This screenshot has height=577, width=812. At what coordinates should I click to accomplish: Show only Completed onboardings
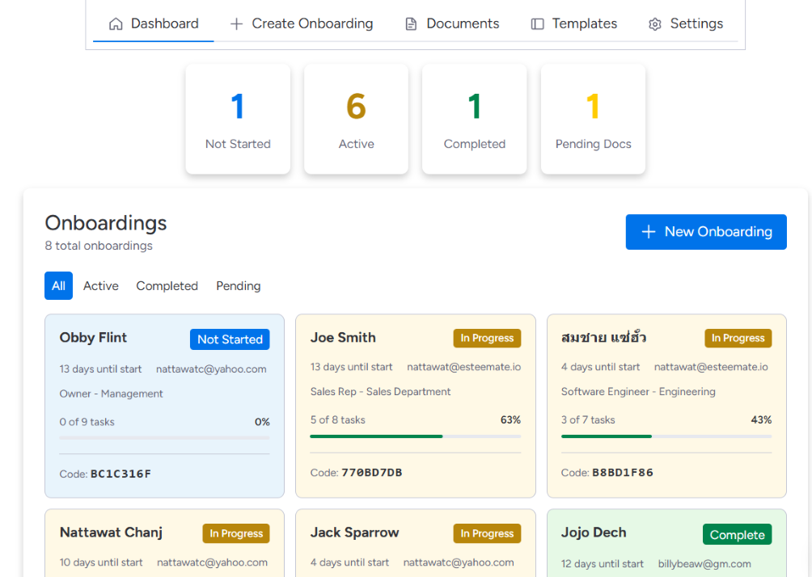point(167,286)
